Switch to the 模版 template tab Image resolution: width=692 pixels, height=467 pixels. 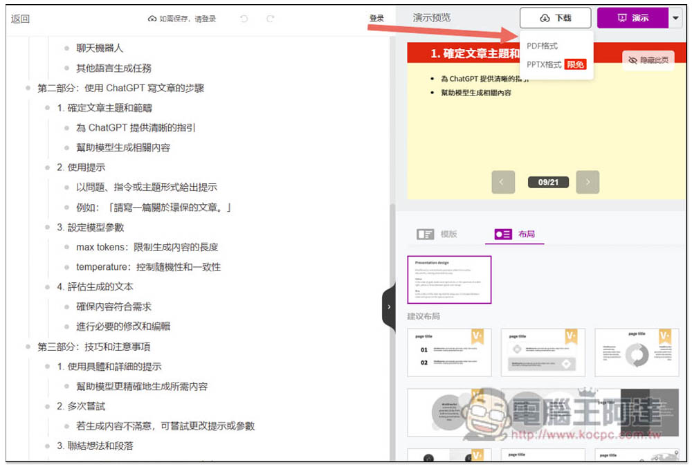437,234
